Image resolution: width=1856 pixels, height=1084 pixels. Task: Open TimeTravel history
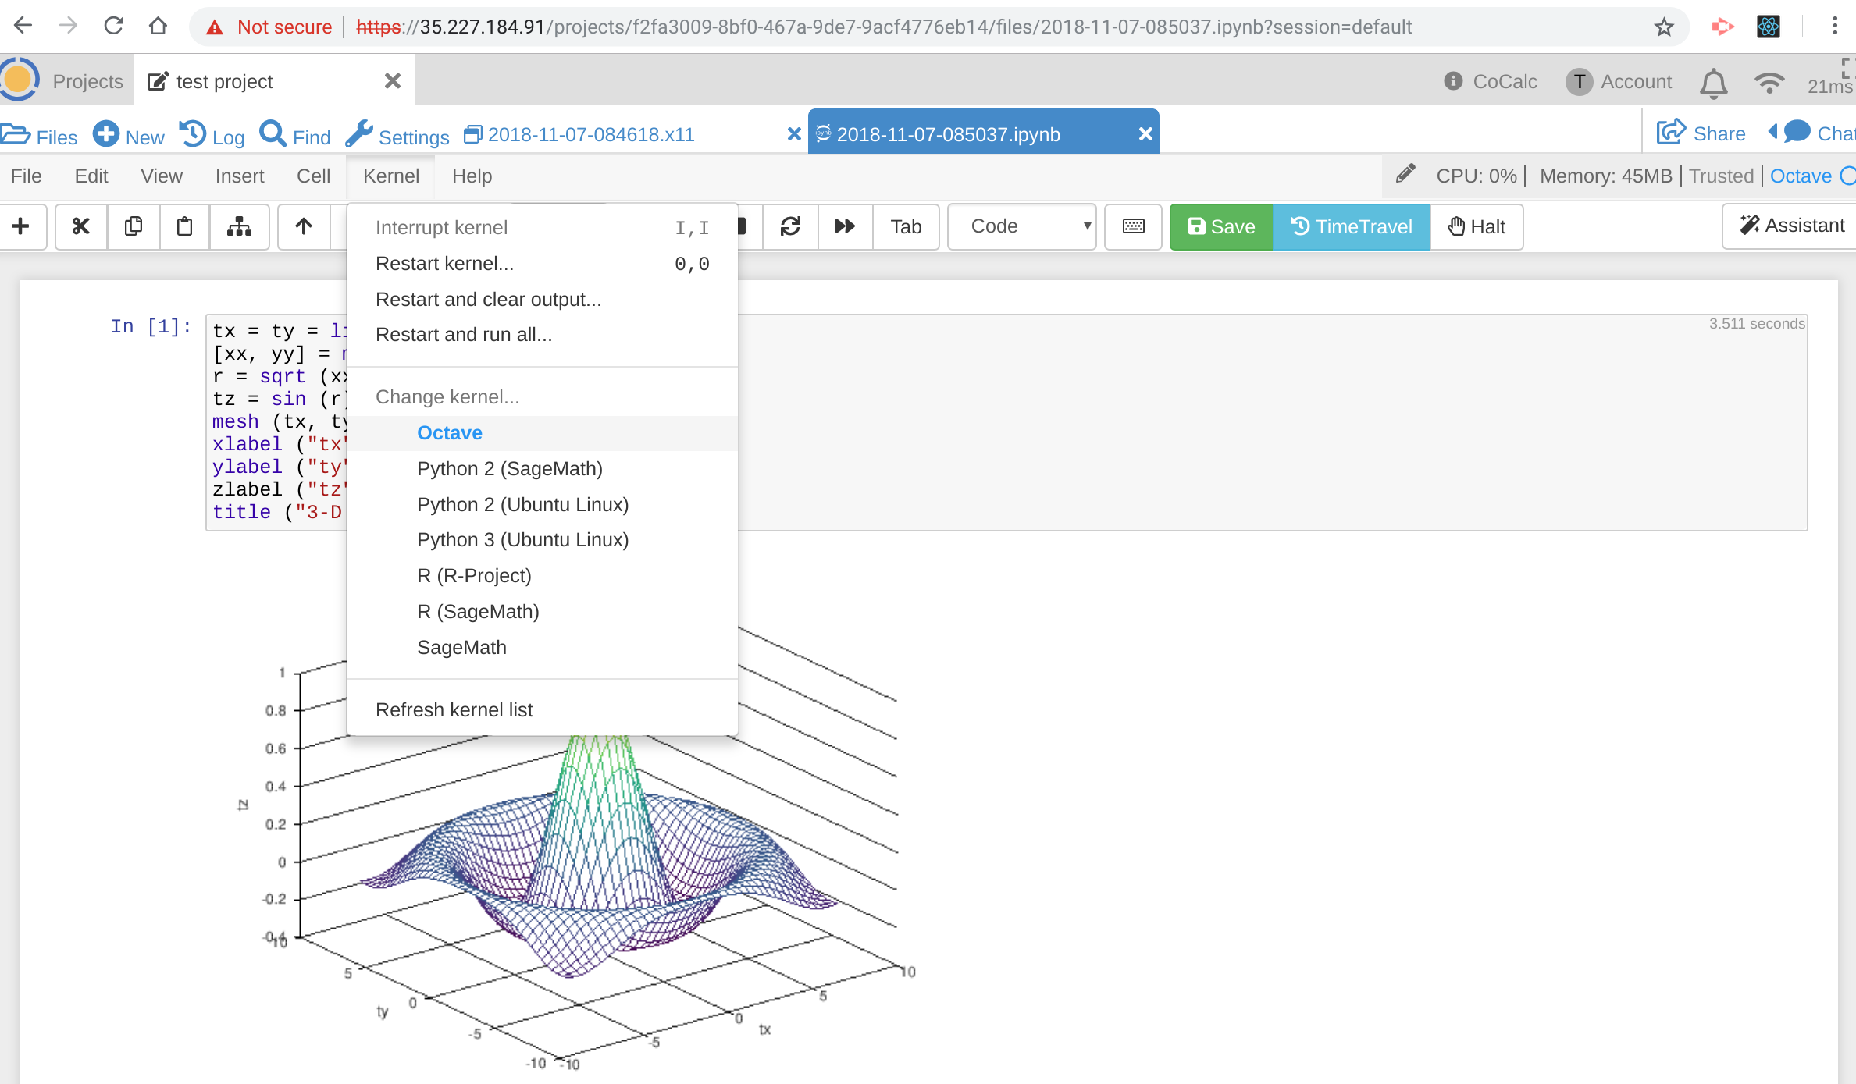coord(1351,226)
